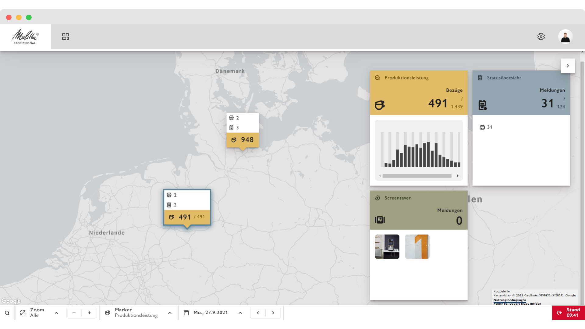
Task: Open the orange number one thumbnail
Action: [417, 246]
